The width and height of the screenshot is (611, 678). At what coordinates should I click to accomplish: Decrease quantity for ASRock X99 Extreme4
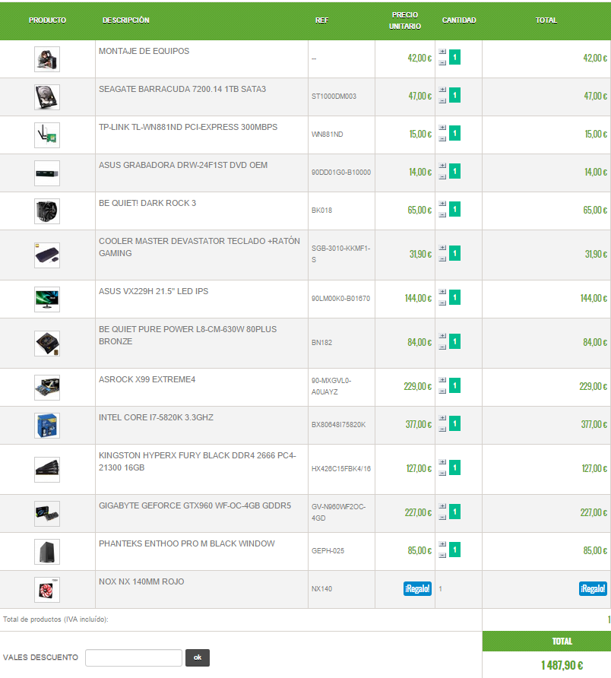[442, 391]
